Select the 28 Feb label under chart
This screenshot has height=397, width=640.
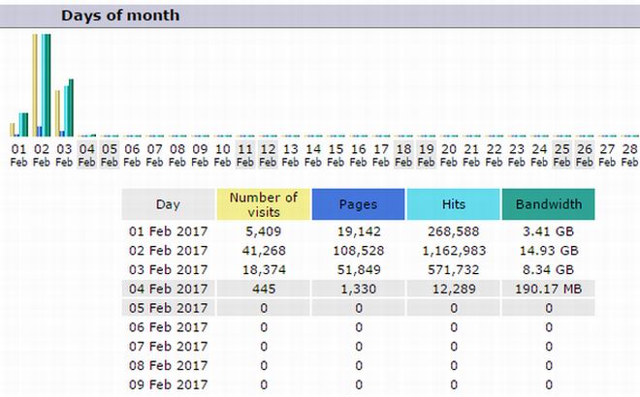(629, 155)
